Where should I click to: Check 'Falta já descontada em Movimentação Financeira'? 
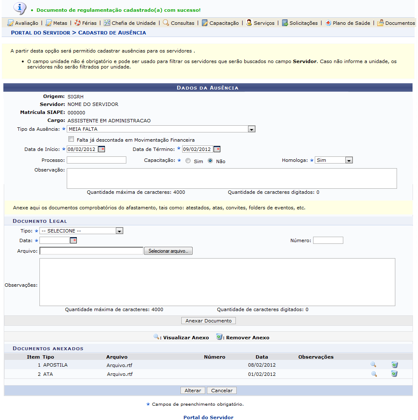pyautogui.click(x=71, y=140)
